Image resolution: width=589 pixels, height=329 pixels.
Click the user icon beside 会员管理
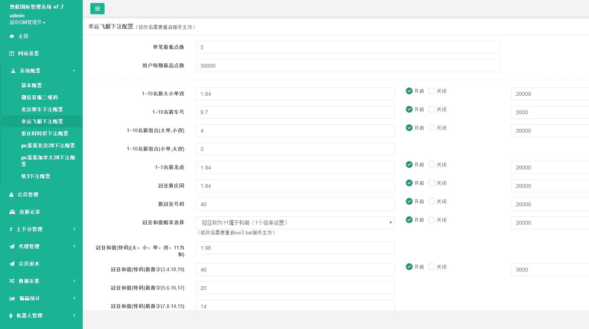tap(12, 195)
